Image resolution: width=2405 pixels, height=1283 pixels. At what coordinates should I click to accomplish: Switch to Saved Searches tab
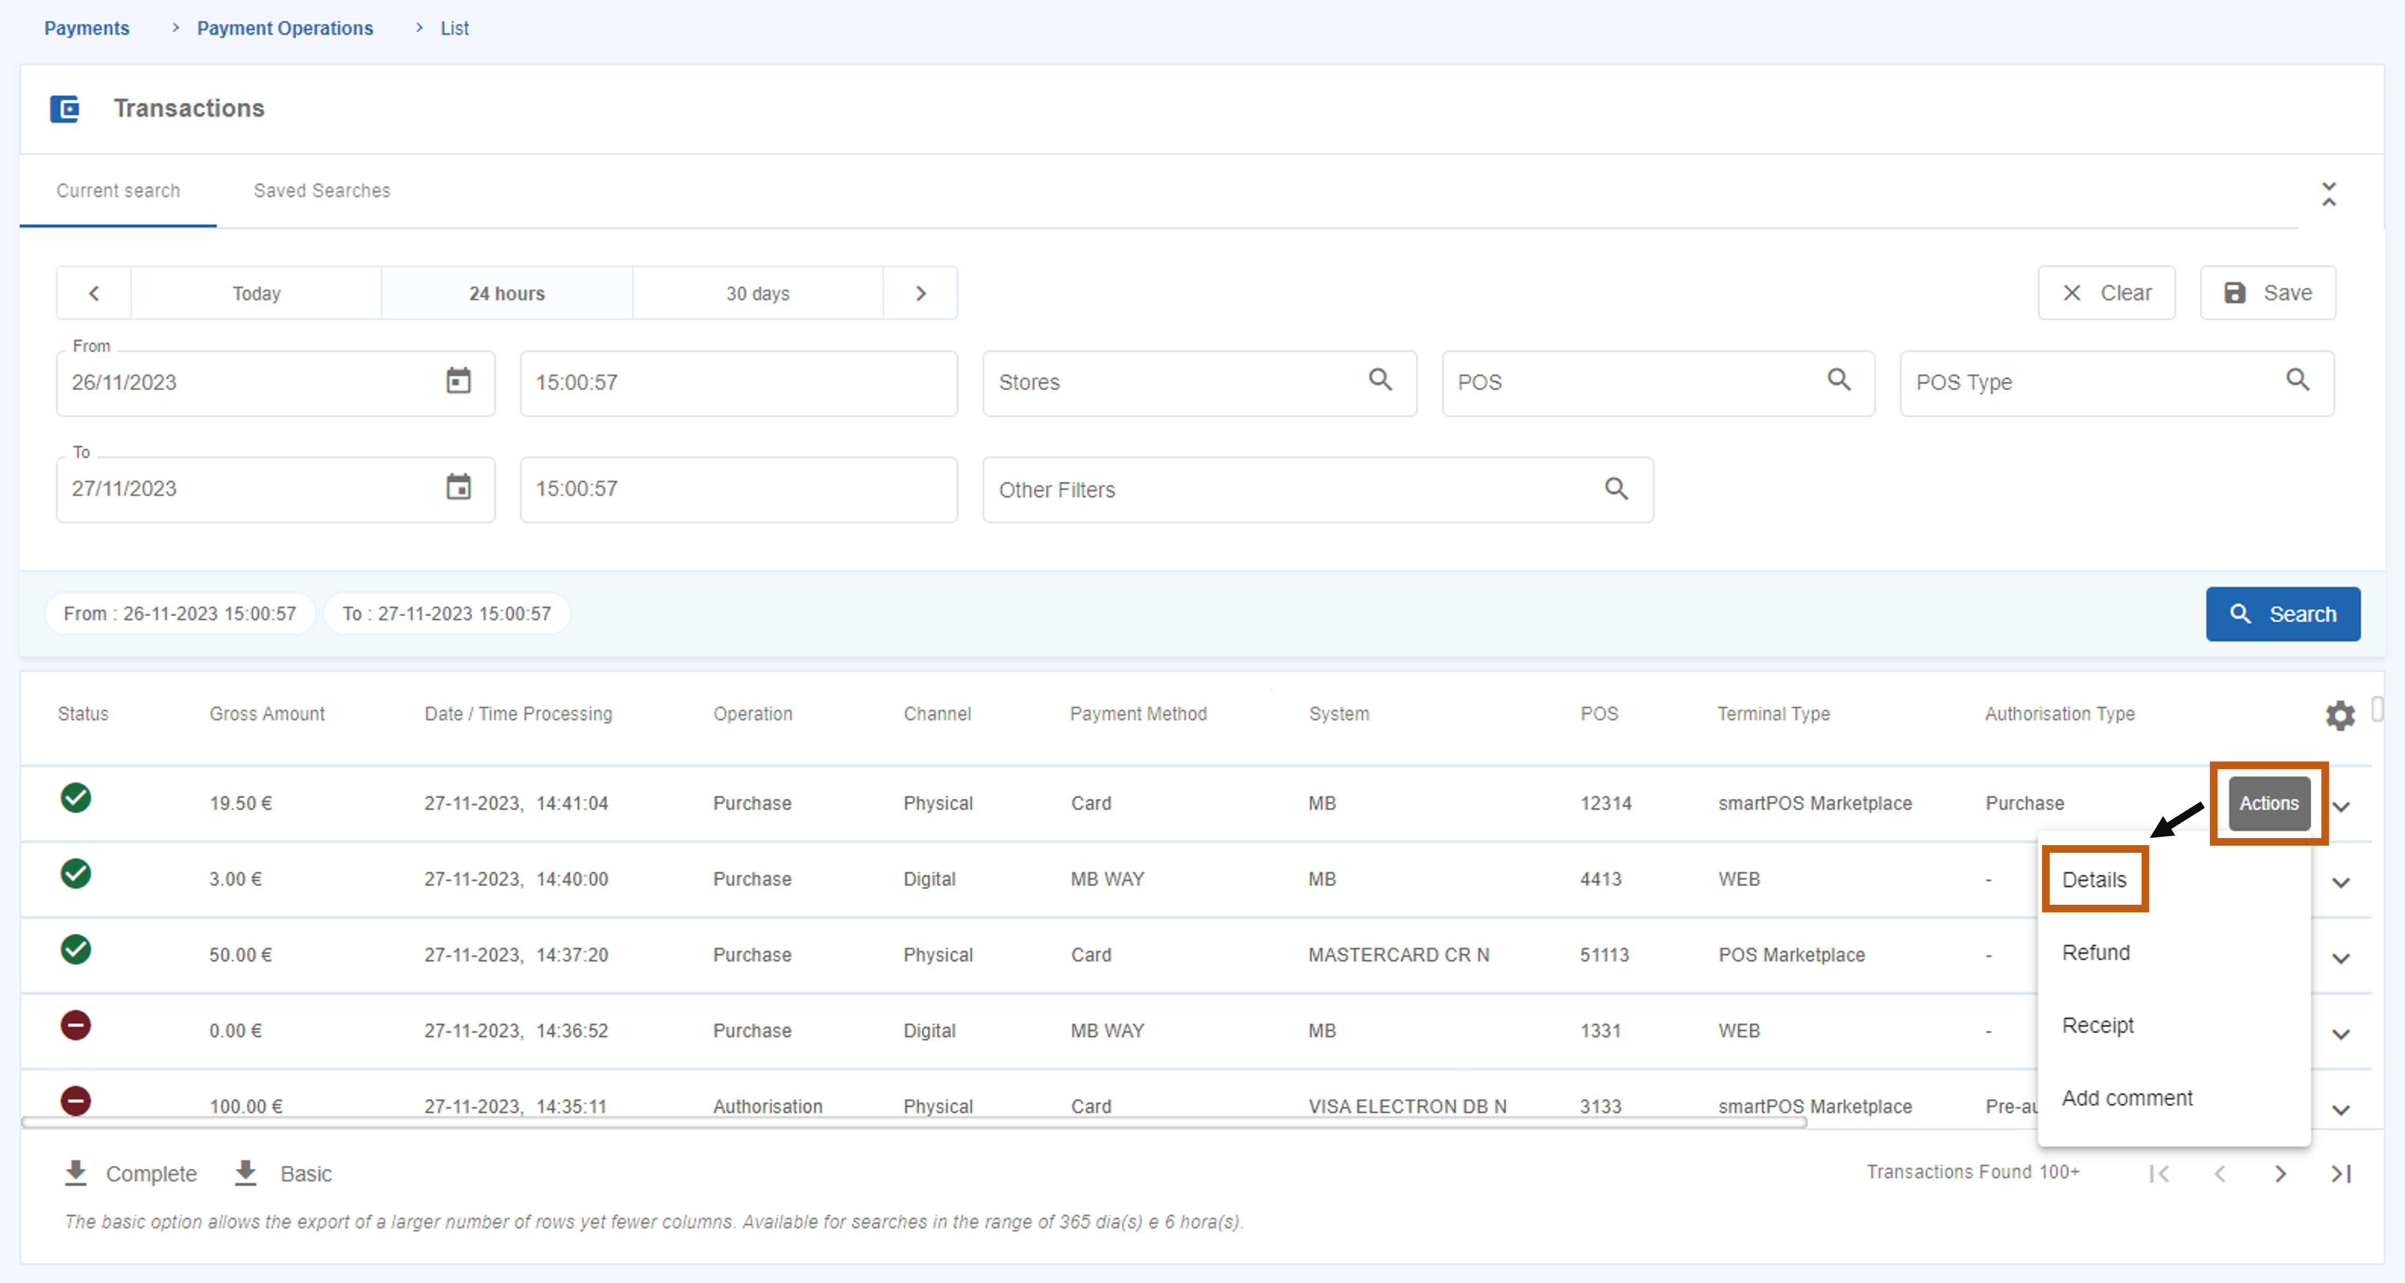click(x=321, y=190)
